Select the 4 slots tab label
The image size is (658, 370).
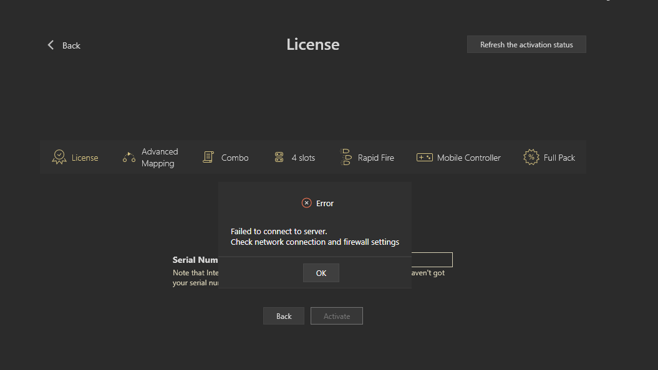pos(303,158)
